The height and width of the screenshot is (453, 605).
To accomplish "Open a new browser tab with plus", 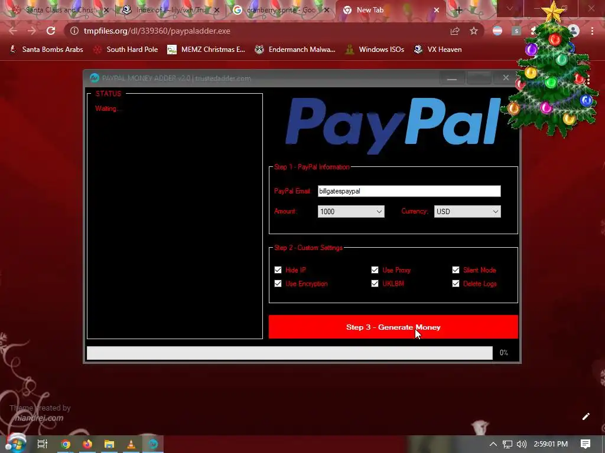I will [458, 11].
